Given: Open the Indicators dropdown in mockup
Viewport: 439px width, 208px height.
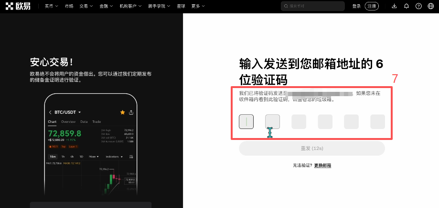Looking at the screenshot, I should tap(114, 157).
